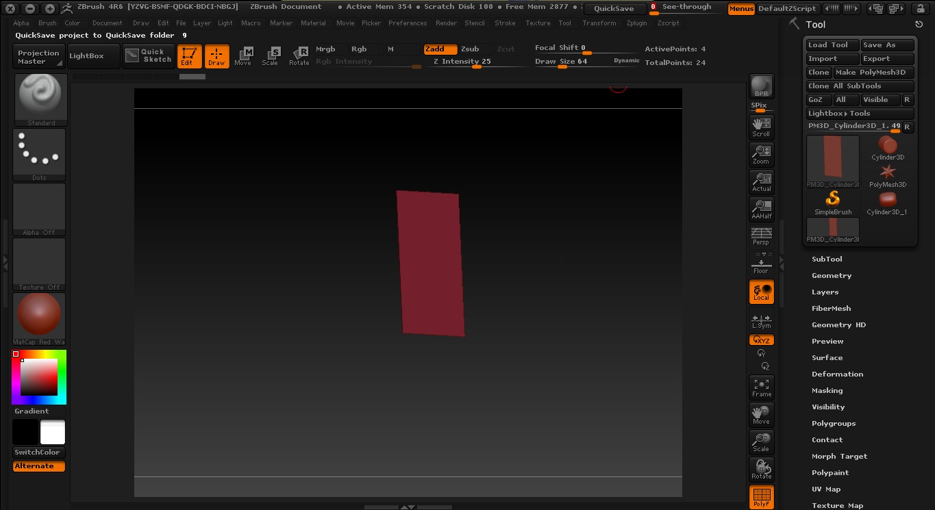Click Make PolyMesh3D button
935x510 pixels.
pos(874,73)
